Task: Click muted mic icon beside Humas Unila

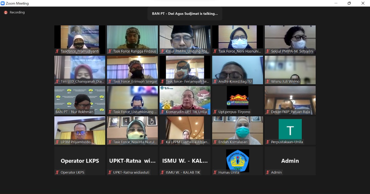Action: (x=215, y=172)
